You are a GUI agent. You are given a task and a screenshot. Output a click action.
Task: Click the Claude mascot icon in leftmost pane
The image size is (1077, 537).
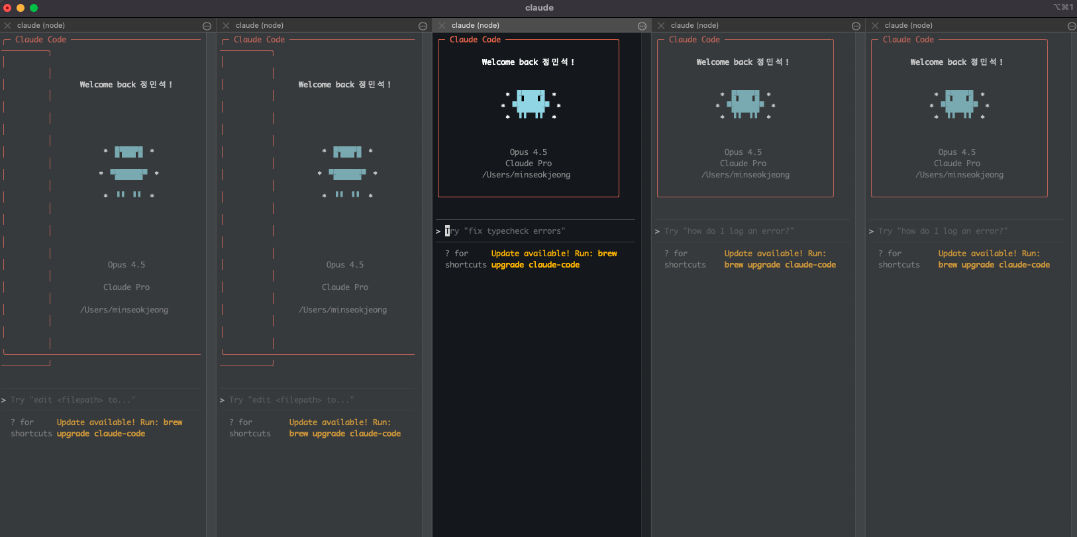pos(128,172)
